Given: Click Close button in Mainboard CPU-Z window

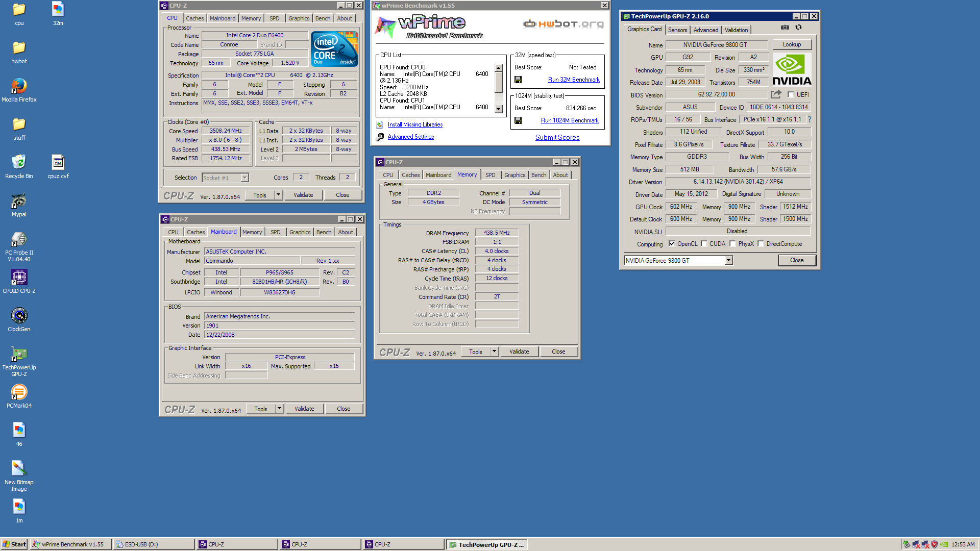Looking at the screenshot, I should pos(344,409).
